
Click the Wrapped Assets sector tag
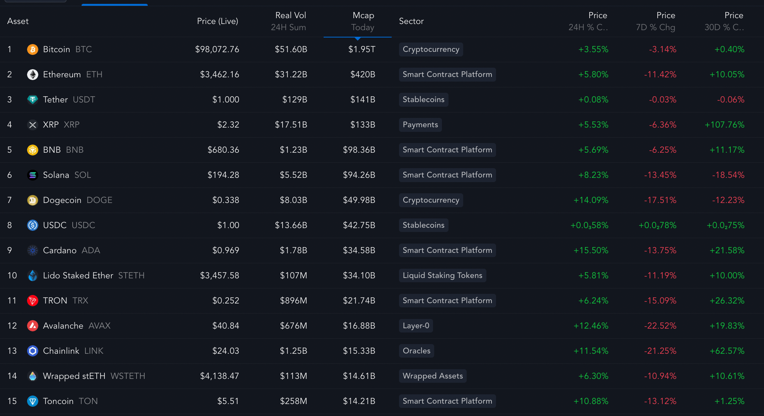point(433,376)
